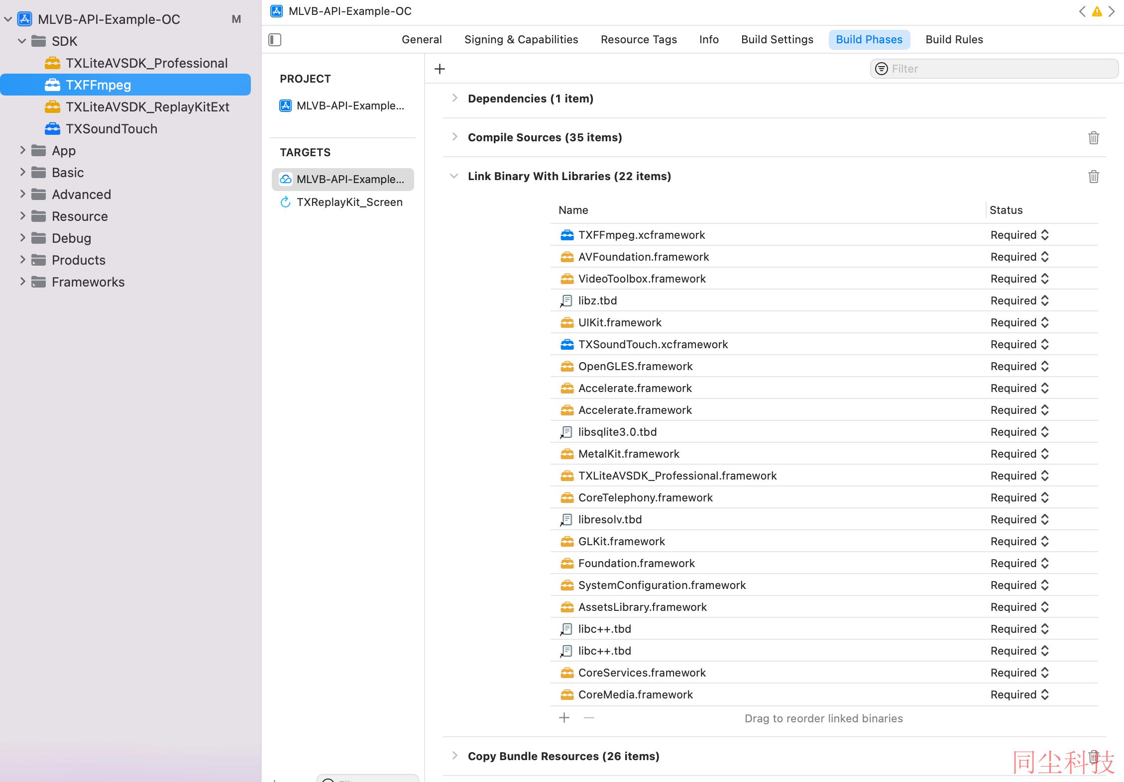Collapse the SDK folder
This screenshot has height=782, width=1124.
point(22,41)
